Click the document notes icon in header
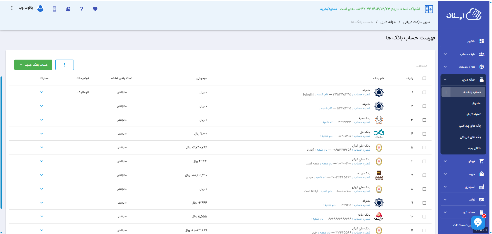This screenshot has height=234, width=492. click(54, 9)
